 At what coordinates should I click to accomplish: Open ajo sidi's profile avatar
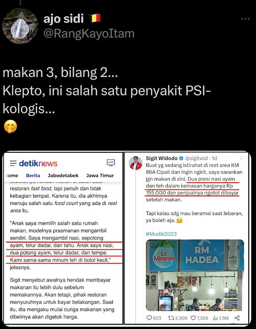click(x=20, y=26)
